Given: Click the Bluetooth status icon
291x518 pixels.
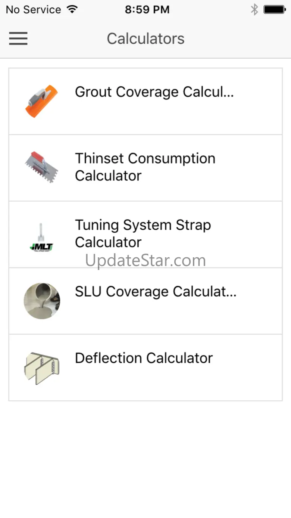Looking at the screenshot, I should tap(254, 9).
